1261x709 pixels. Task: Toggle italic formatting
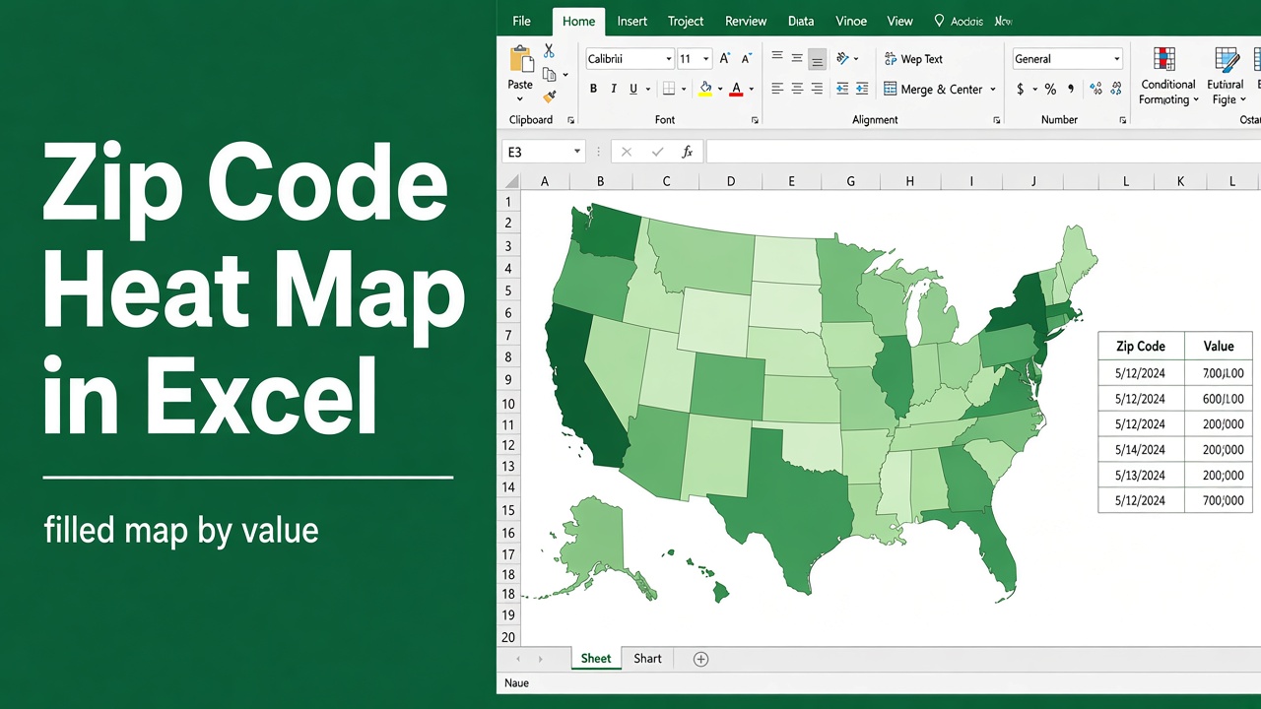614,89
